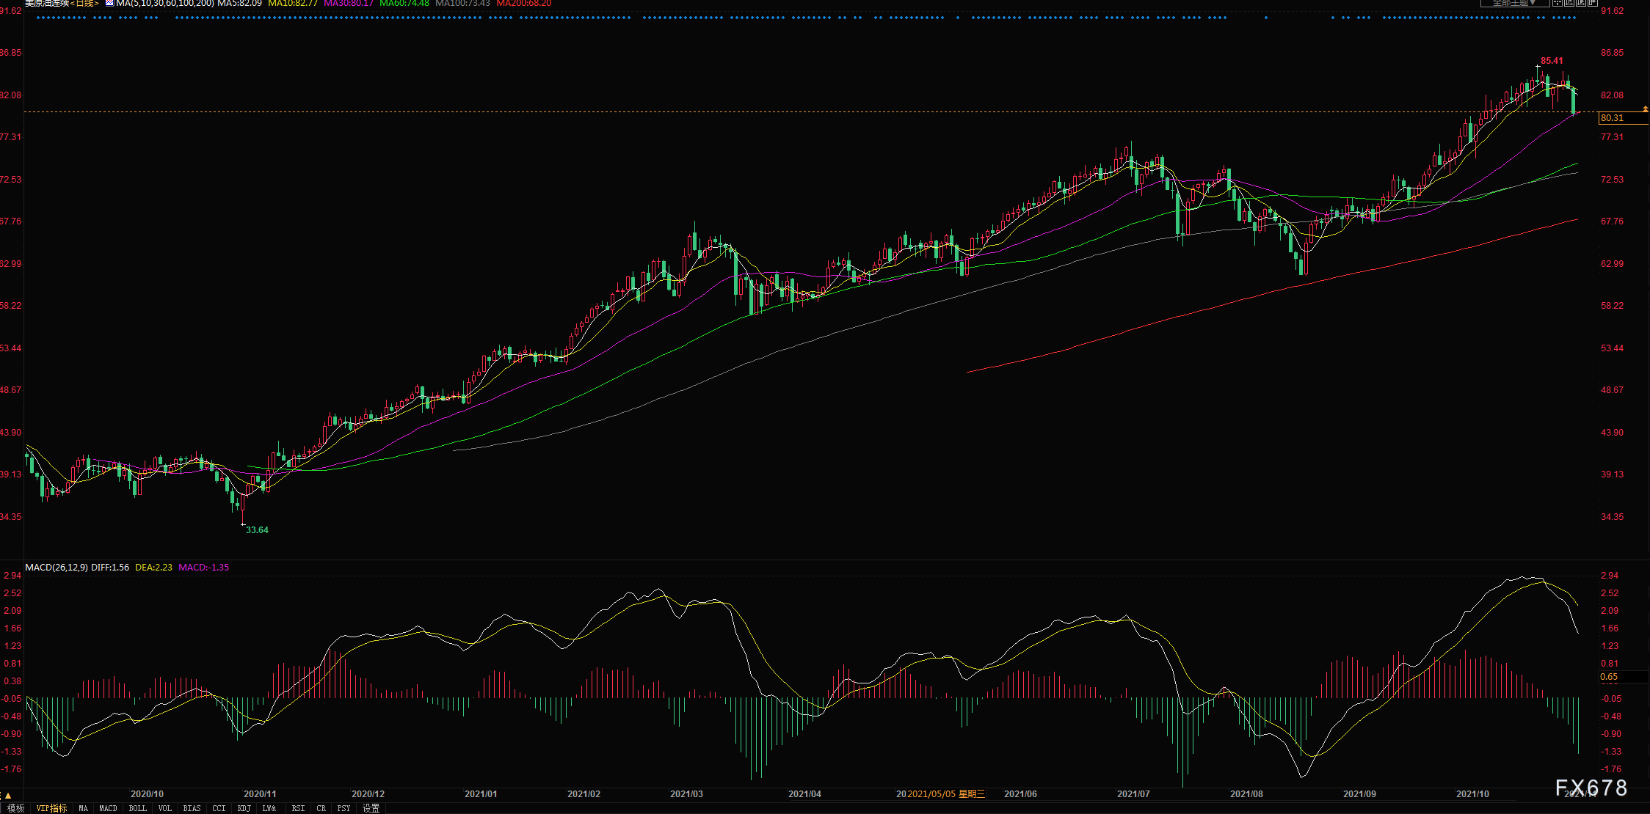Select the VOL indicator tab
This screenshot has width=1650, height=814.
coord(164,808)
